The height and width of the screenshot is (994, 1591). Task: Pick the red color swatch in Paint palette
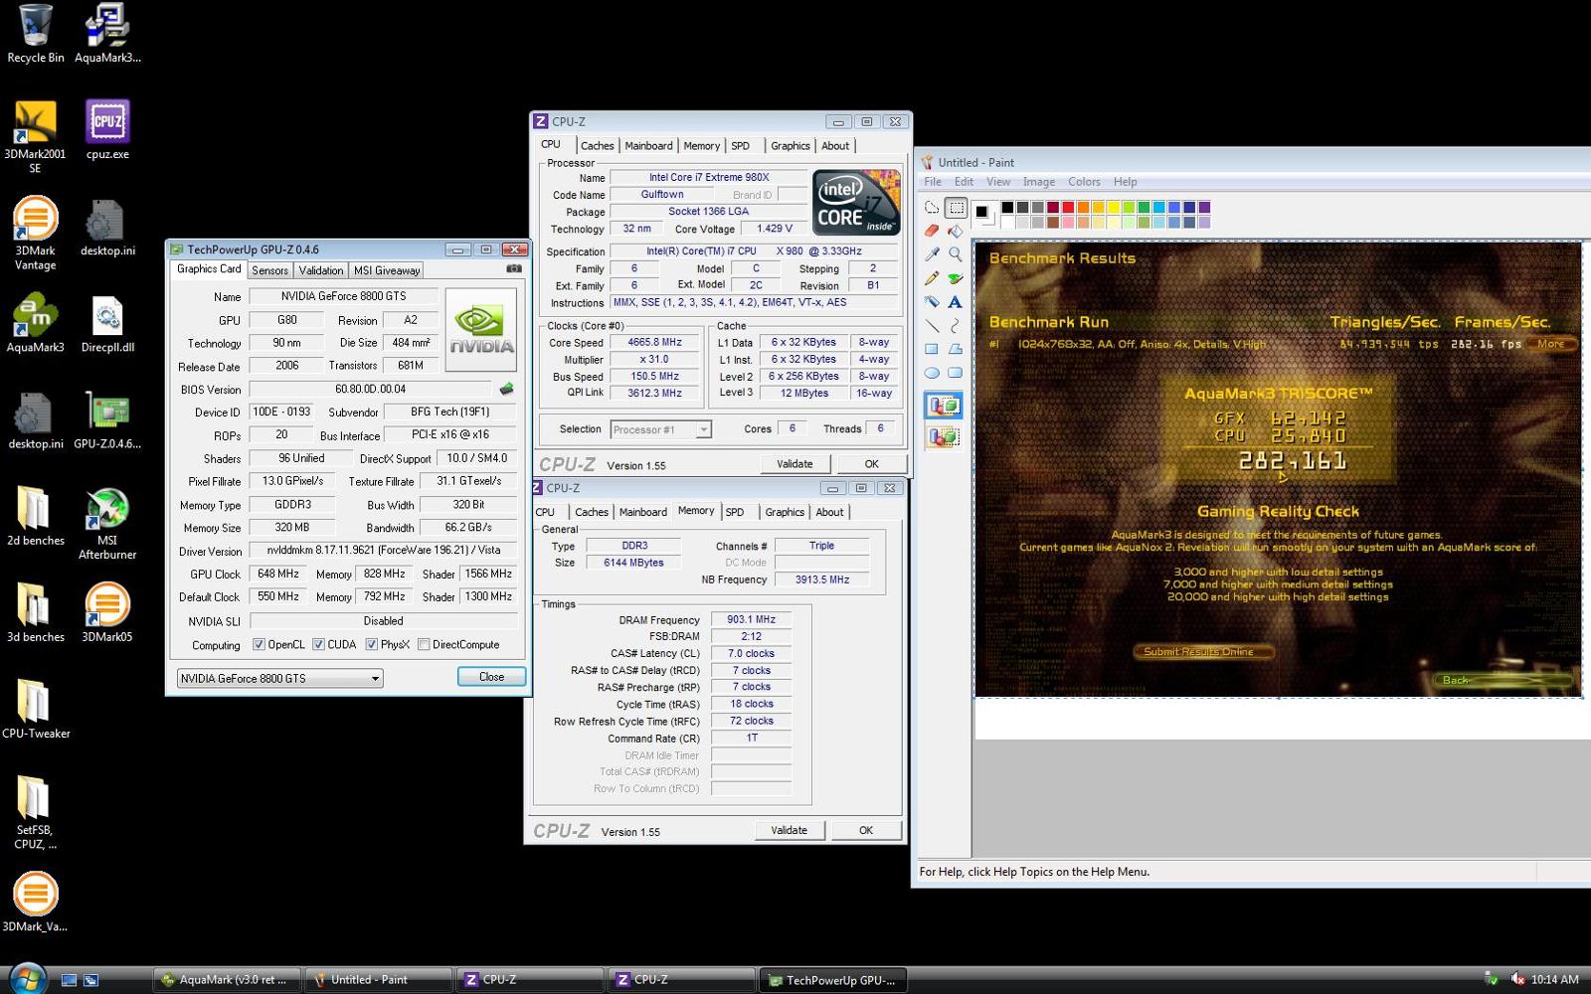pyautogui.click(x=1068, y=208)
